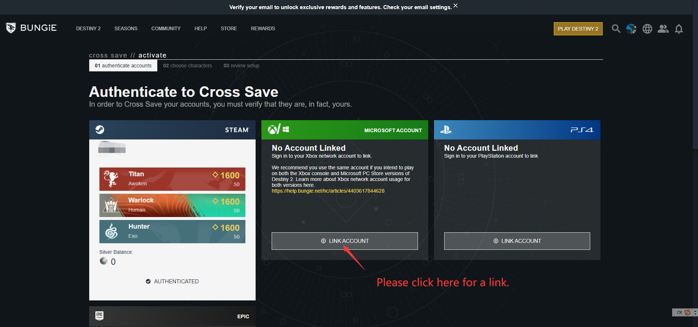Select the 03 review setup step
This screenshot has height=327, width=698.
click(x=241, y=66)
